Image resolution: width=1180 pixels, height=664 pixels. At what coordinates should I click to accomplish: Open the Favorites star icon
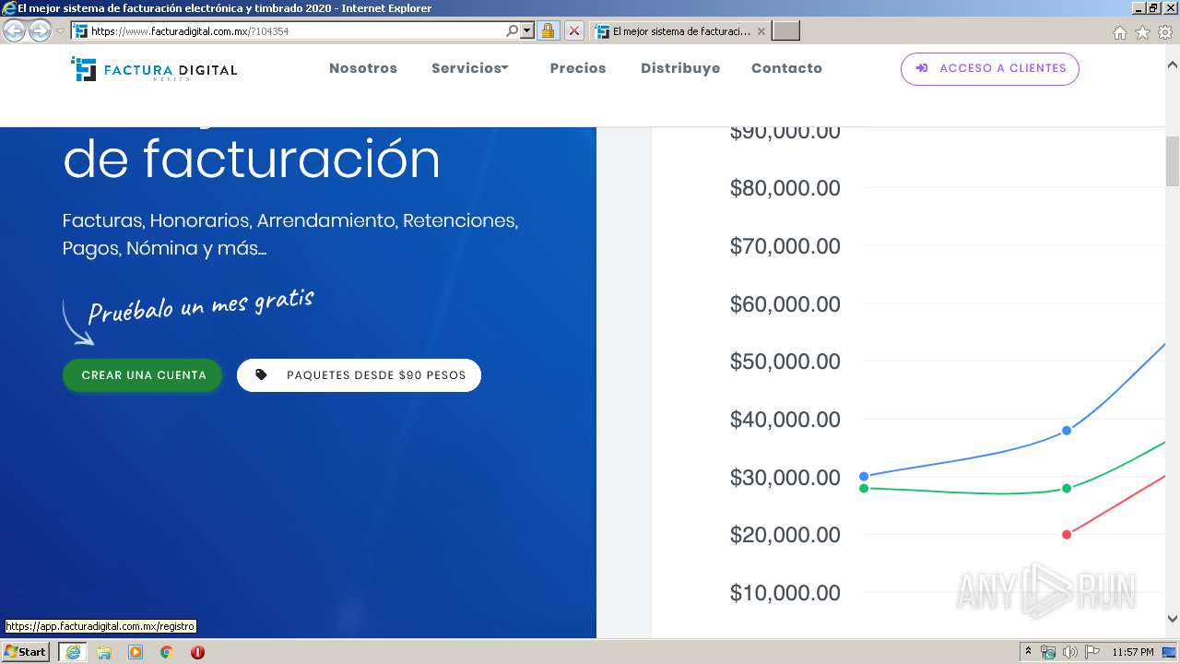click(1142, 32)
